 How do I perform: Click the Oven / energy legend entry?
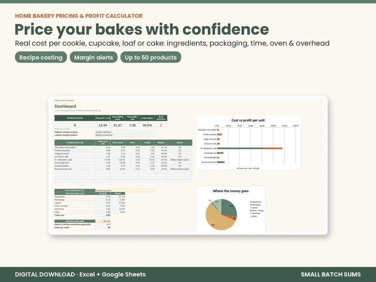(257, 211)
